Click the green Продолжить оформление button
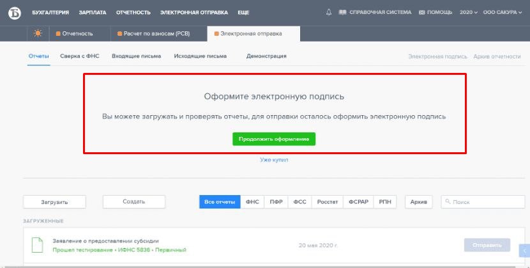530x268 pixels. pyautogui.click(x=274, y=139)
